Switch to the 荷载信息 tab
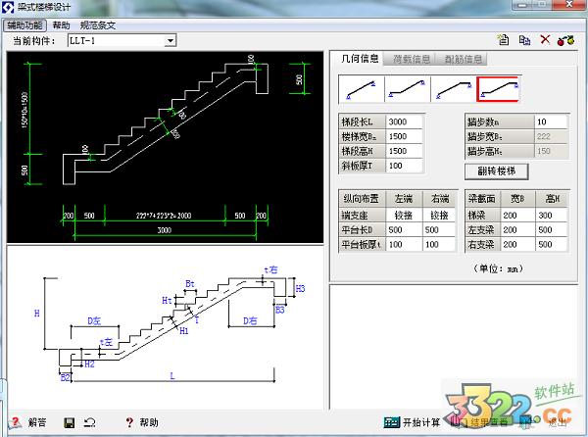 coord(412,59)
